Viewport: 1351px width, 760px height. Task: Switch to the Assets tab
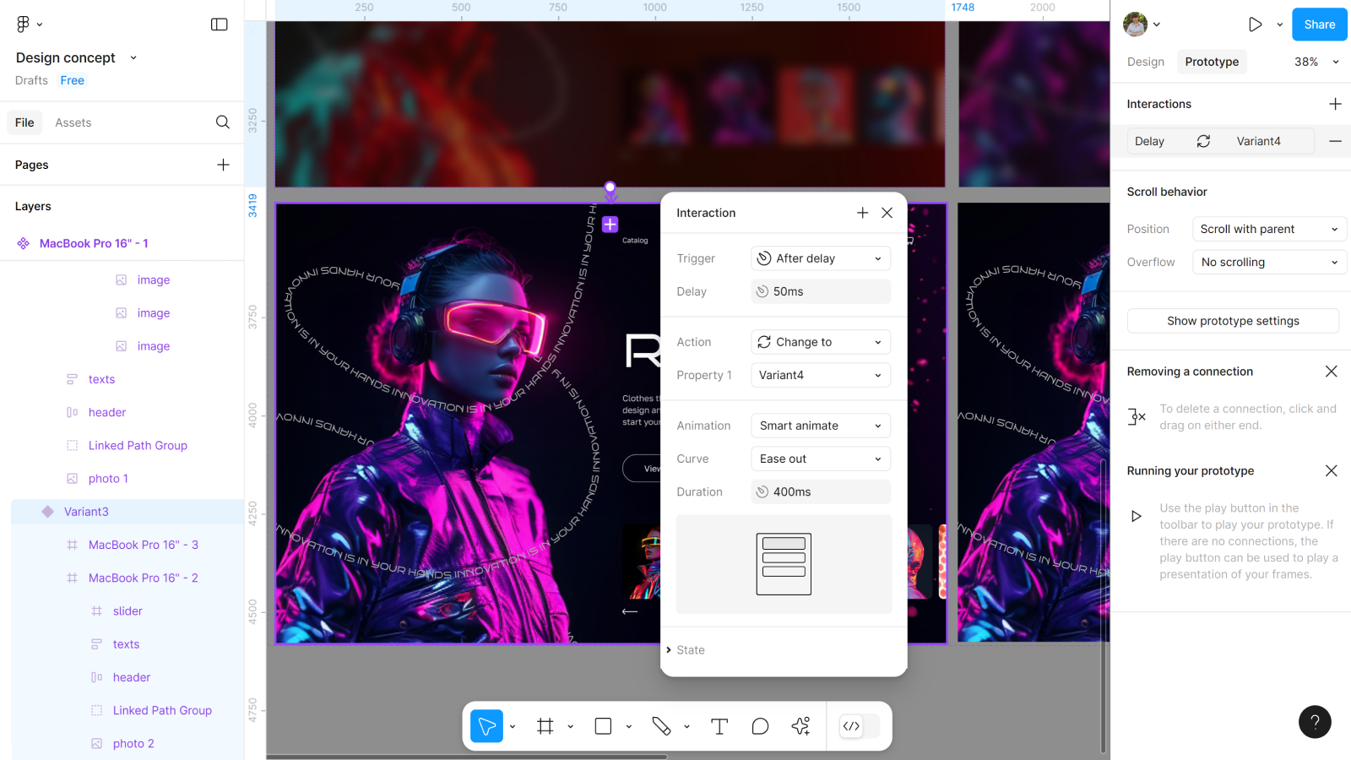[x=73, y=122]
